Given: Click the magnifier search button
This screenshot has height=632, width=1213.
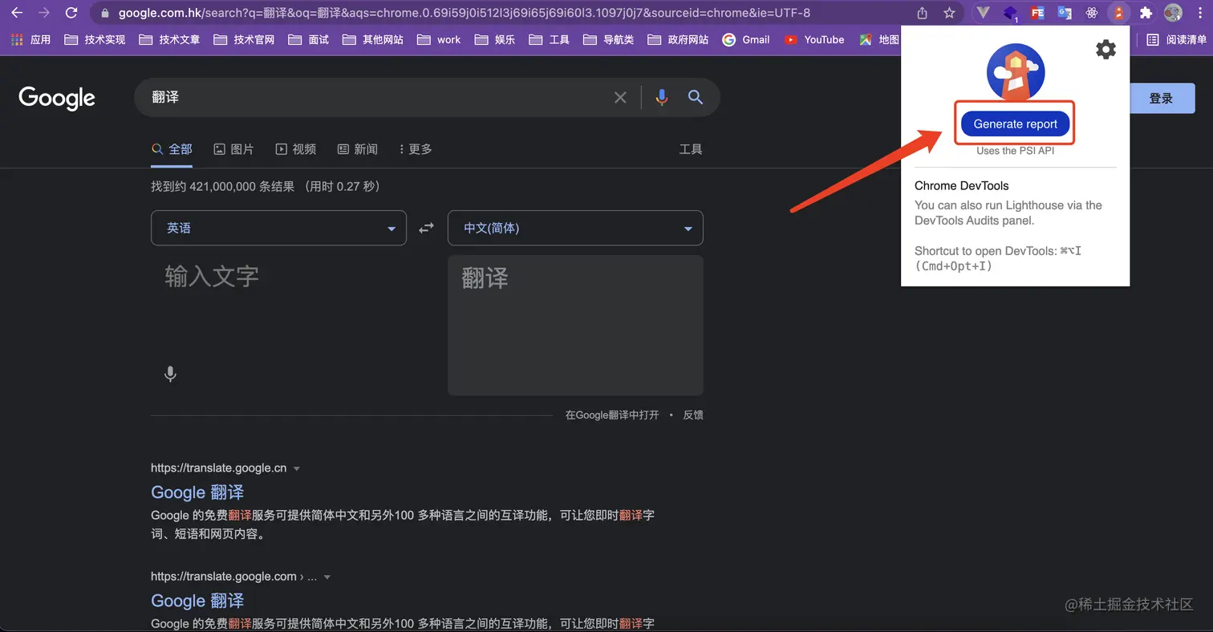Looking at the screenshot, I should [696, 97].
